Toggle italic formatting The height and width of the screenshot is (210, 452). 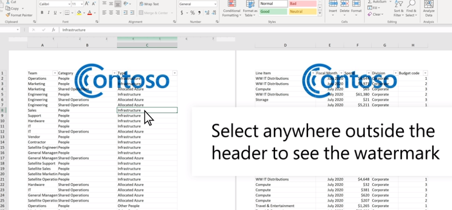(48, 13)
